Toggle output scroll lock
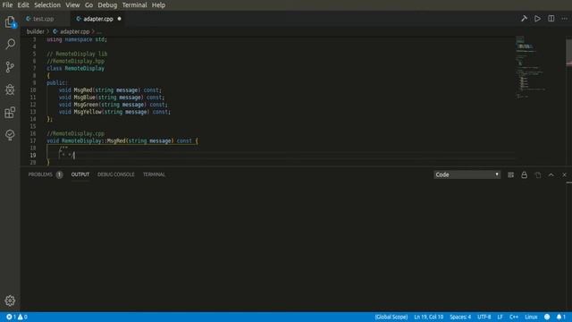The height and width of the screenshot is (322, 572). [x=525, y=175]
